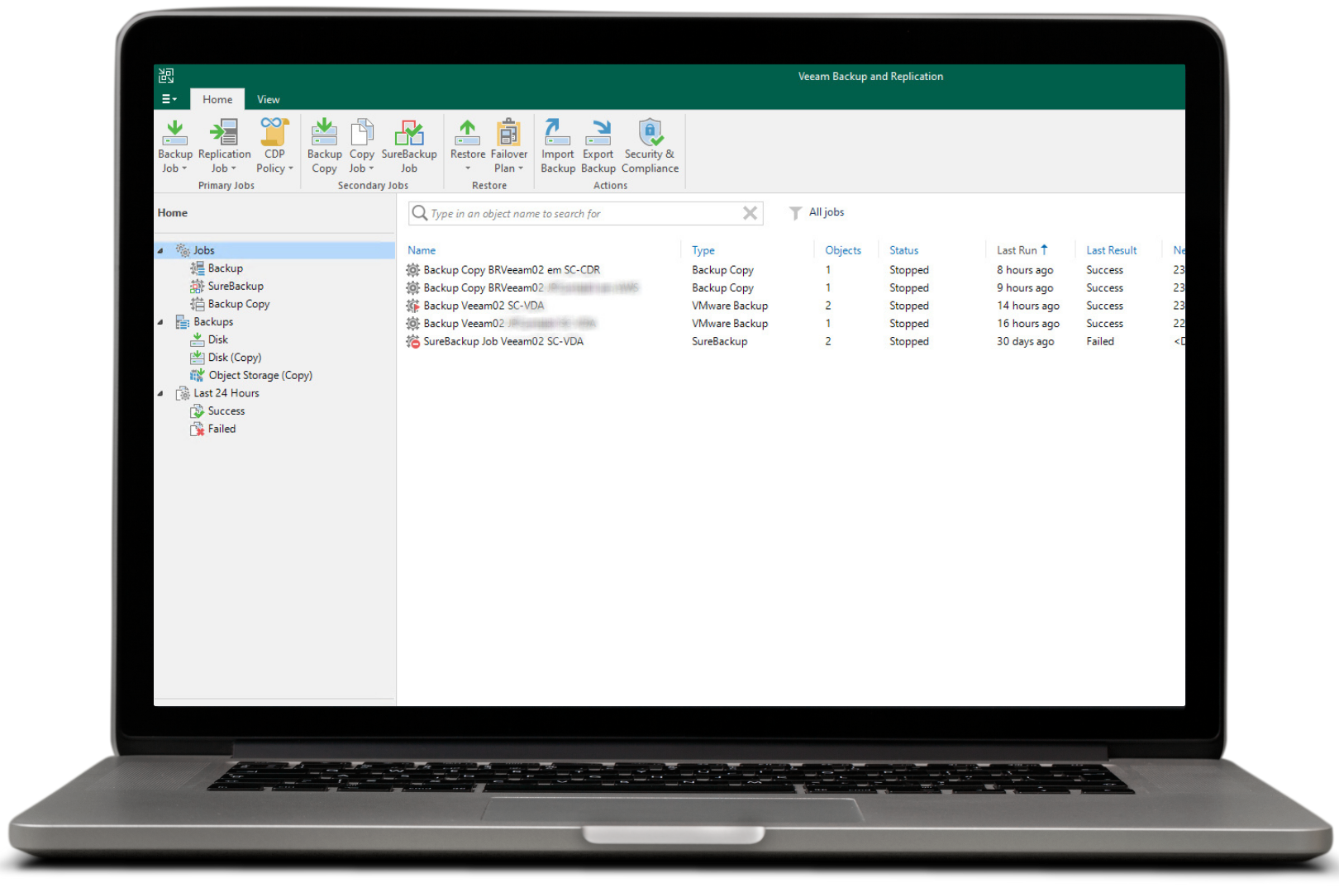Click the Import Backup ribbon icon

point(557,132)
